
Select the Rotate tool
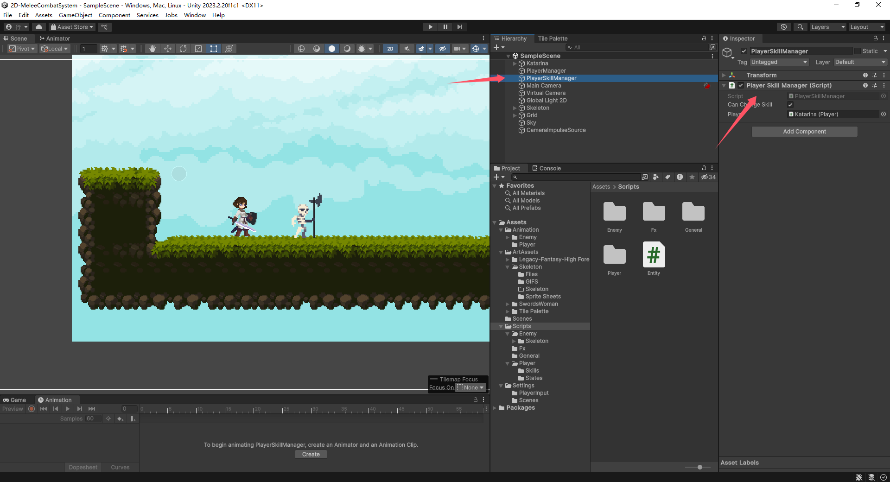(x=183, y=49)
